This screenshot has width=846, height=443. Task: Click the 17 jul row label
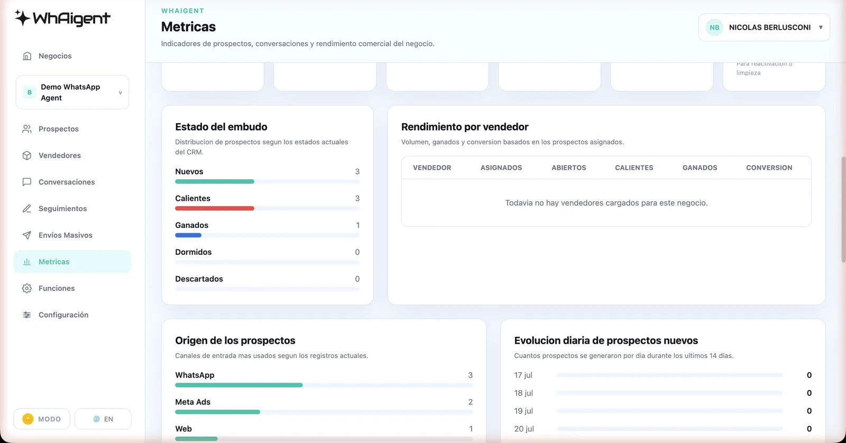[x=523, y=375]
